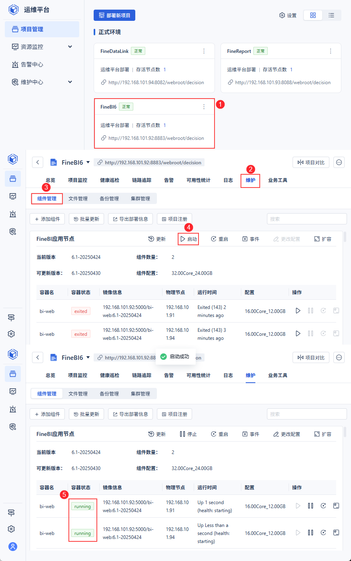This screenshot has width=351, height=561.
Task: Open 备份管理 subtab in the running-containers view
Action: pyautogui.click(x=109, y=394)
